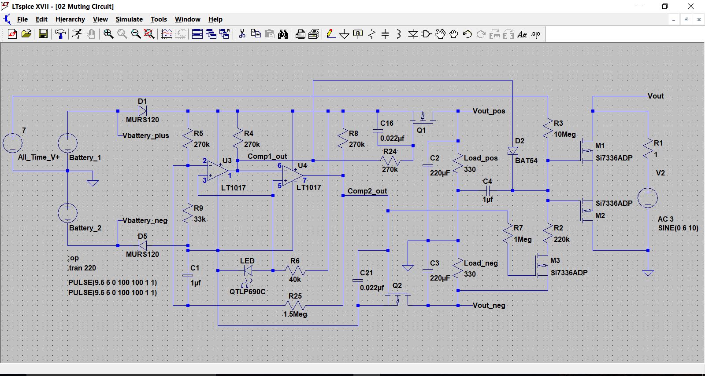Place a ground symbol tool
Screen dimensions: 705x376
point(345,34)
